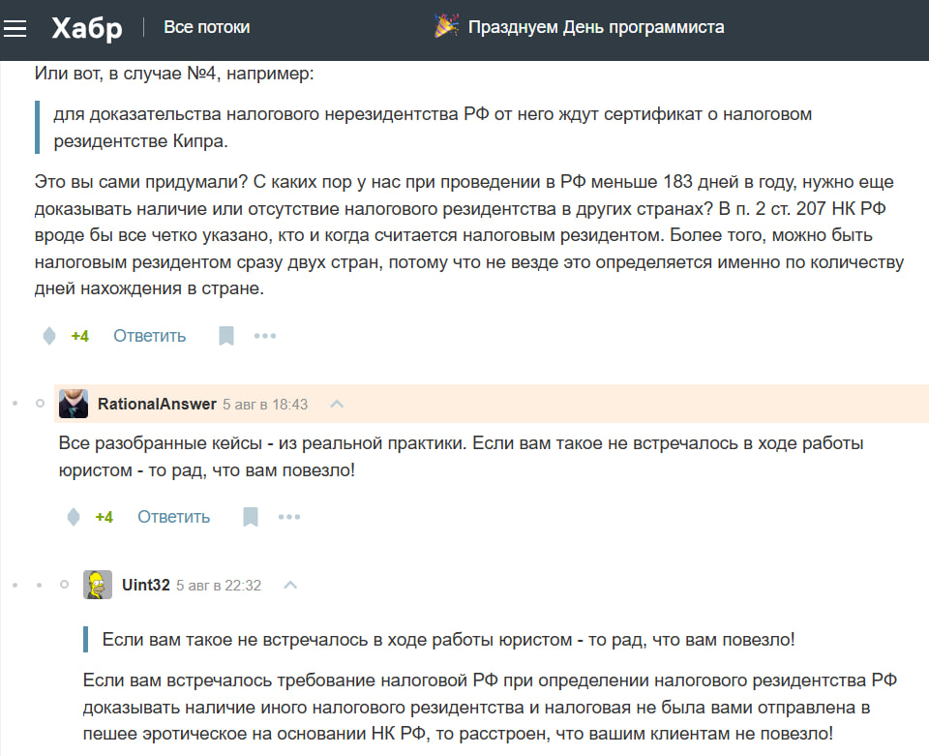Collapse RationalAnswer's comment with the chevron
Screen dimensions: 929x756
click(x=336, y=405)
